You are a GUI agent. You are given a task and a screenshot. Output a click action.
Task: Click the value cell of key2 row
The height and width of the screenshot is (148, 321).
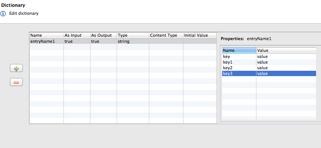pyautogui.click(x=286, y=68)
